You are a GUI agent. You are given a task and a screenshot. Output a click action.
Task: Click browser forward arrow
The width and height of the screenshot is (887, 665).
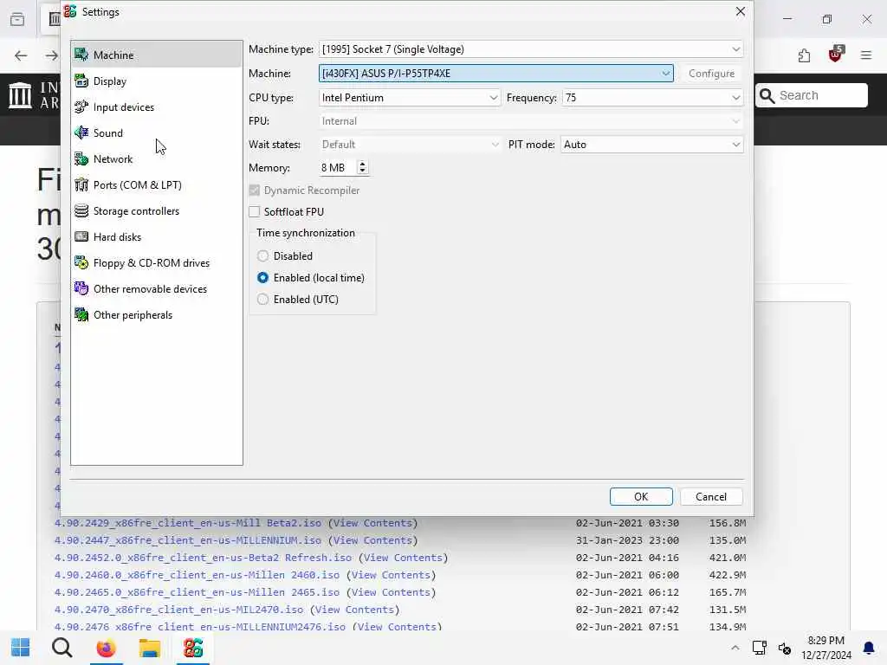point(51,55)
